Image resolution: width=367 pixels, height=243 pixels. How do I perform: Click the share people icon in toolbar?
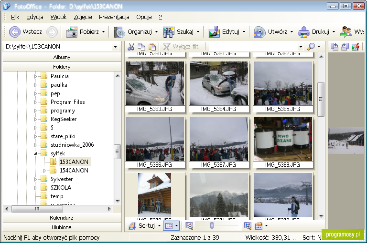pyautogui.click(x=346, y=32)
